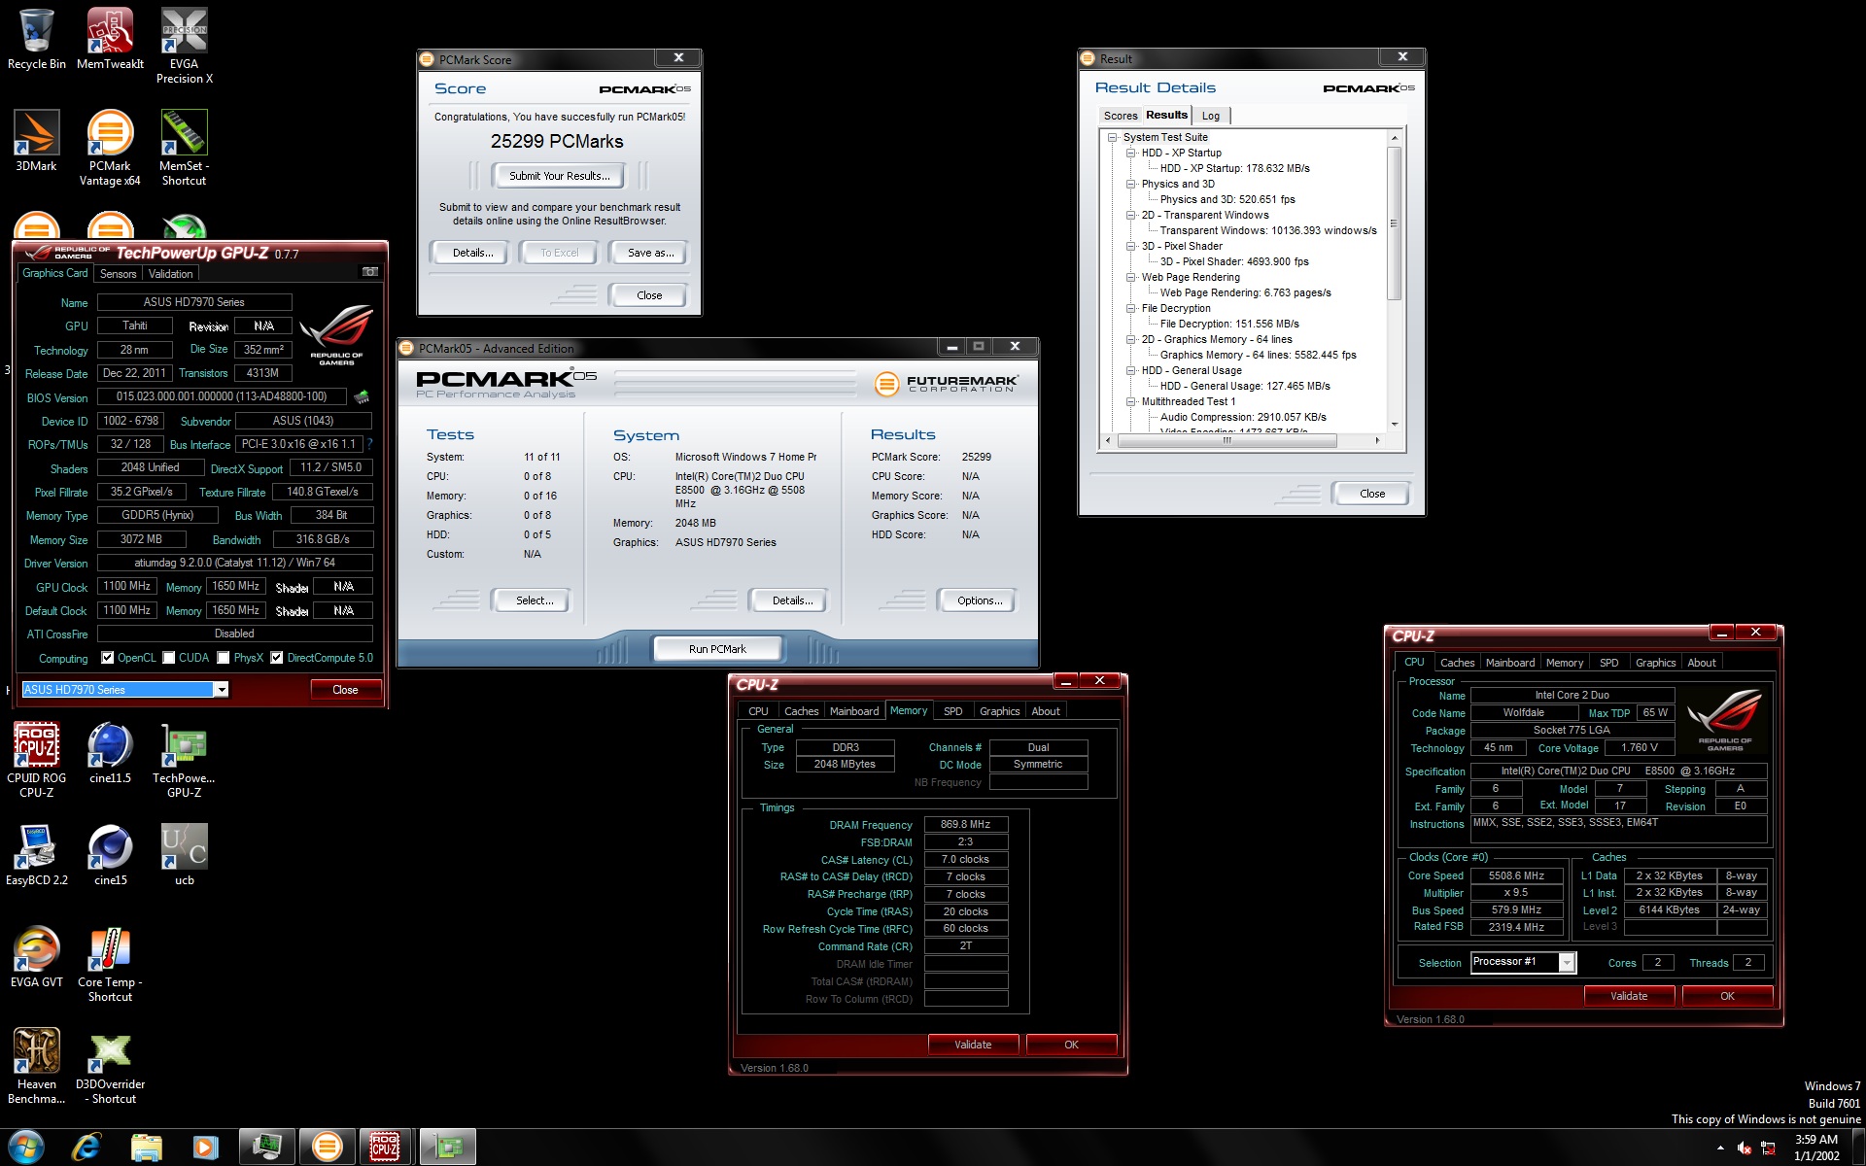Image resolution: width=1866 pixels, height=1166 pixels.
Task: Click the BIOS Version value field in GPU-Z
Action: [222, 396]
